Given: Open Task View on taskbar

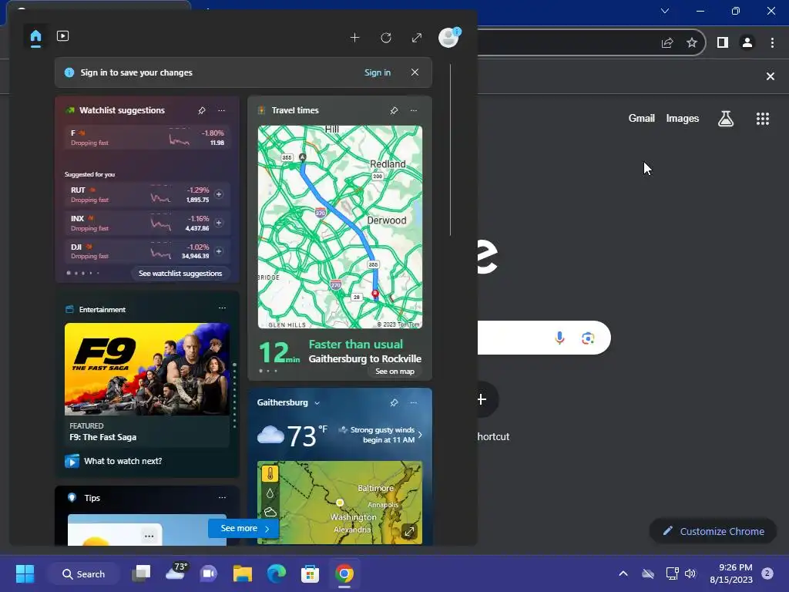Looking at the screenshot, I should [x=142, y=573].
